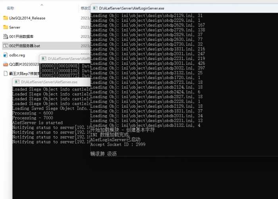Click the AlefLoginServer.exe window title icon
The image size is (278, 199).
[x=95, y=8]
